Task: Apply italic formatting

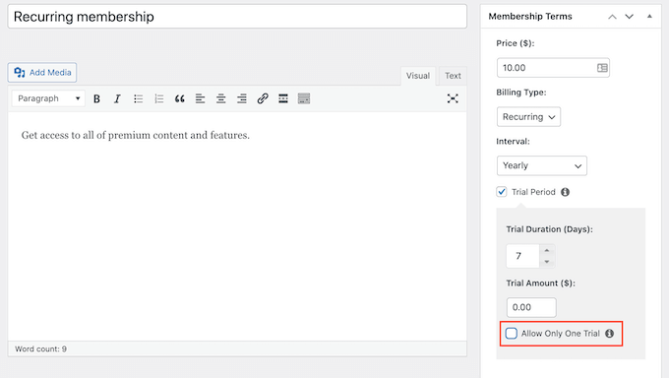Action: click(117, 98)
